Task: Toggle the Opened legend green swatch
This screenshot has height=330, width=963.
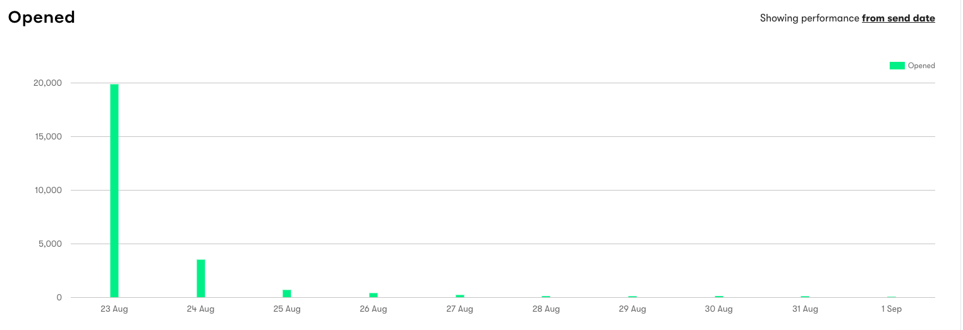Action: (x=897, y=66)
